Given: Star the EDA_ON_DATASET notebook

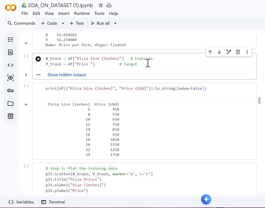Looking at the screenshot, I should pyautogui.click(x=101, y=5).
